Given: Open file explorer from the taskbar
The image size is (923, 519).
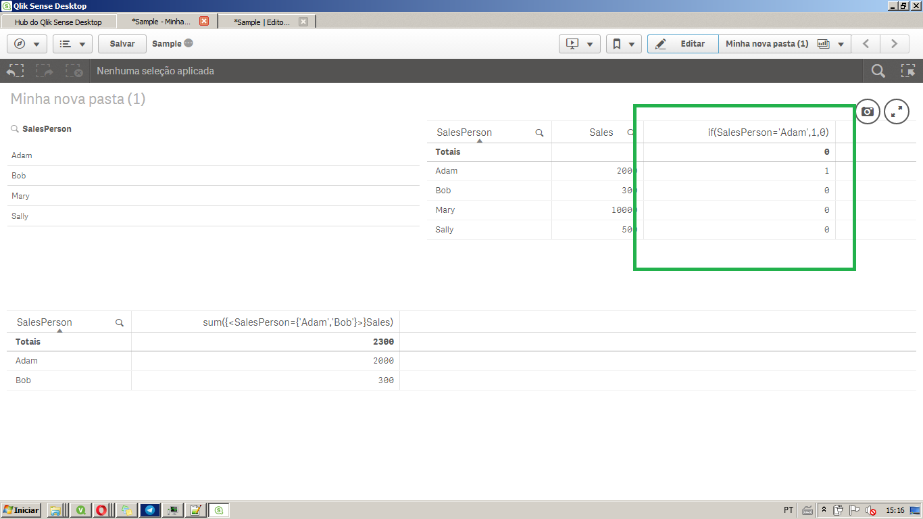Looking at the screenshot, I should click(x=55, y=510).
